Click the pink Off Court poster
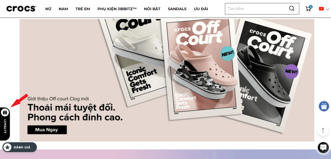This screenshot has height=159, width=331. click(202, 69)
